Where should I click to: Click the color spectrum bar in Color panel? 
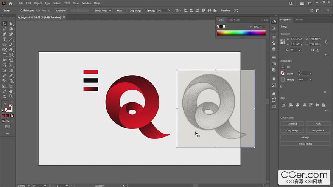coord(241,33)
